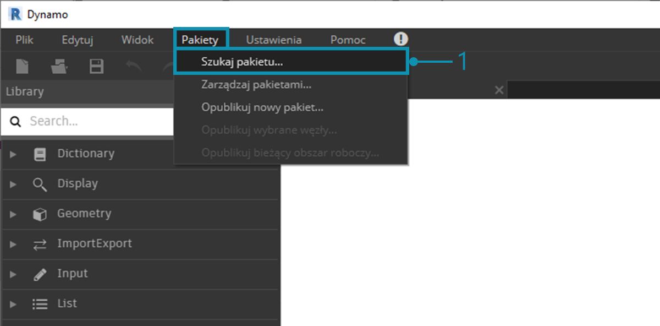660x326 pixels.
Task: Expand the ImportExport category arrow
Action: (13, 244)
